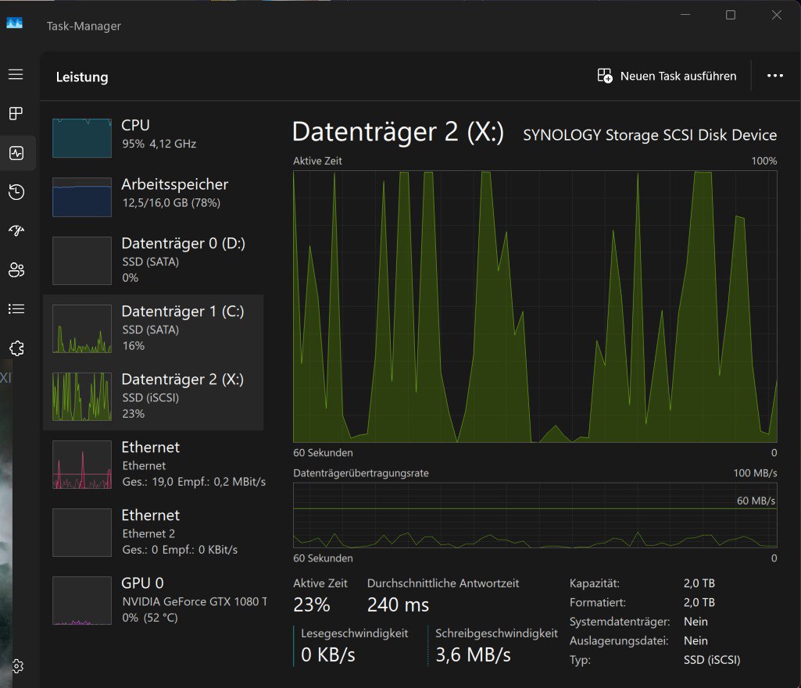Select the Ethernet 2 entry
Image resolution: width=801 pixels, height=688 pixels.
click(153, 533)
